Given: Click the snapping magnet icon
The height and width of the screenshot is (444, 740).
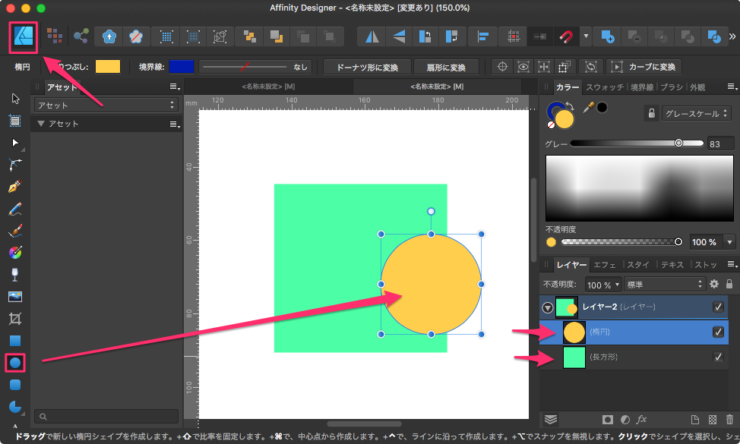Looking at the screenshot, I should point(566,36).
